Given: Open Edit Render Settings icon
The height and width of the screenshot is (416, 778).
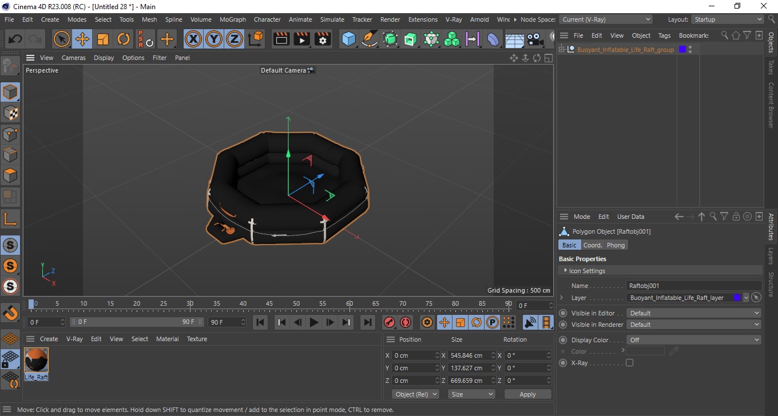Looking at the screenshot, I should pyautogui.click(x=323, y=39).
